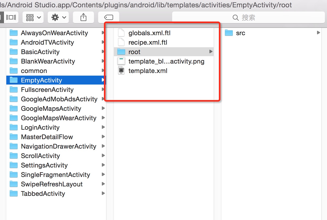
Task: Expand the src folder disclosure arrow
Action: click(x=318, y=33)
